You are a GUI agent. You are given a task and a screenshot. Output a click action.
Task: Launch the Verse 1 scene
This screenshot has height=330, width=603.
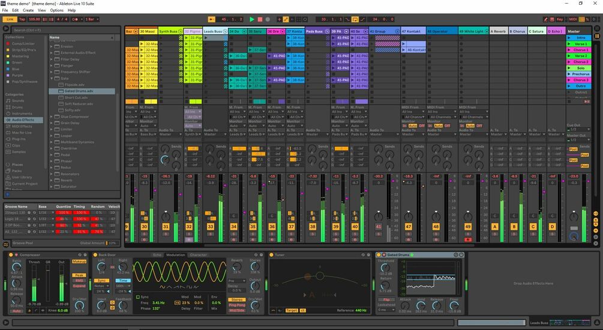pos(569,44)
